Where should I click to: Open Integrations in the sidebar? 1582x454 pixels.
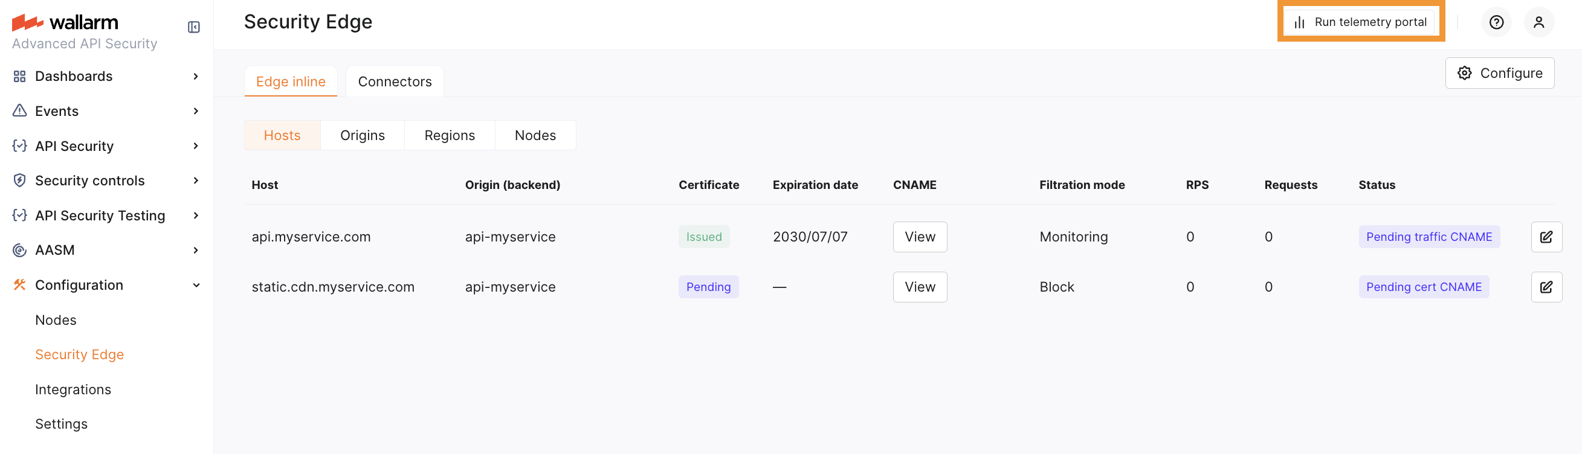tap(73, 389)
